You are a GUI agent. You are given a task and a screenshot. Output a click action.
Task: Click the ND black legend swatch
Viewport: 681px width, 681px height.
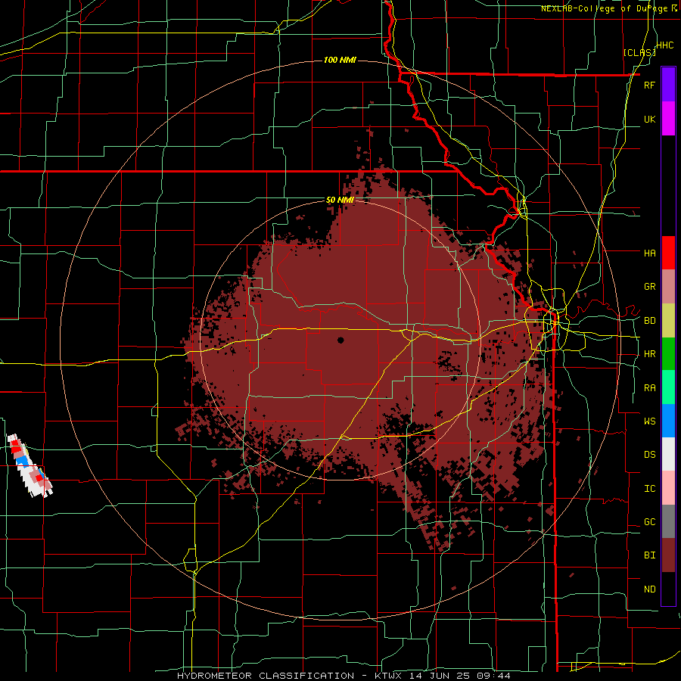point(668,589)
